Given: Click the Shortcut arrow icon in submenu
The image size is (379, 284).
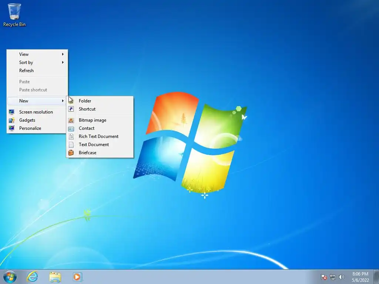Looking at the screenshot, I should (x=71, y=109).
